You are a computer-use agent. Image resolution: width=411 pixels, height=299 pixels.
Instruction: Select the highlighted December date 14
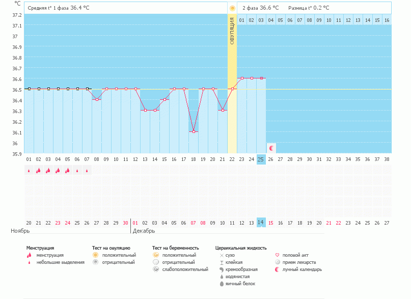[x=261, y=223]
